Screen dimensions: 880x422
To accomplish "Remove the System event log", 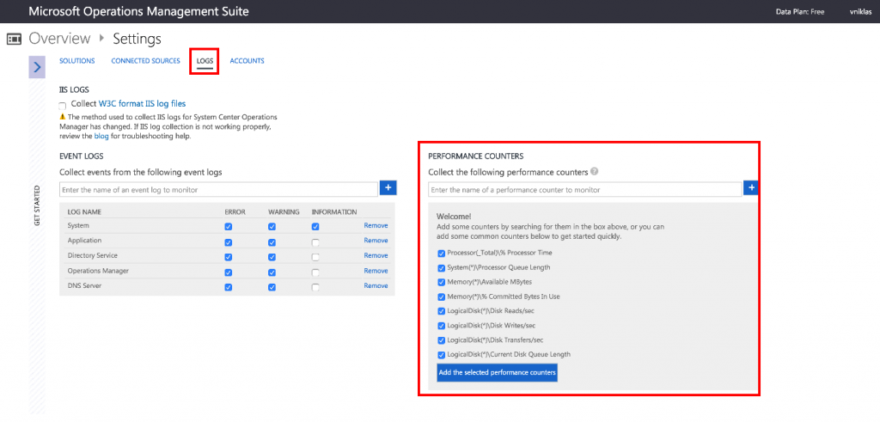I will [376, 225].
